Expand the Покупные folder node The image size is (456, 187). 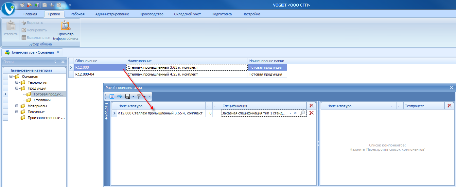pyautogui.click(x=17, y=112)
